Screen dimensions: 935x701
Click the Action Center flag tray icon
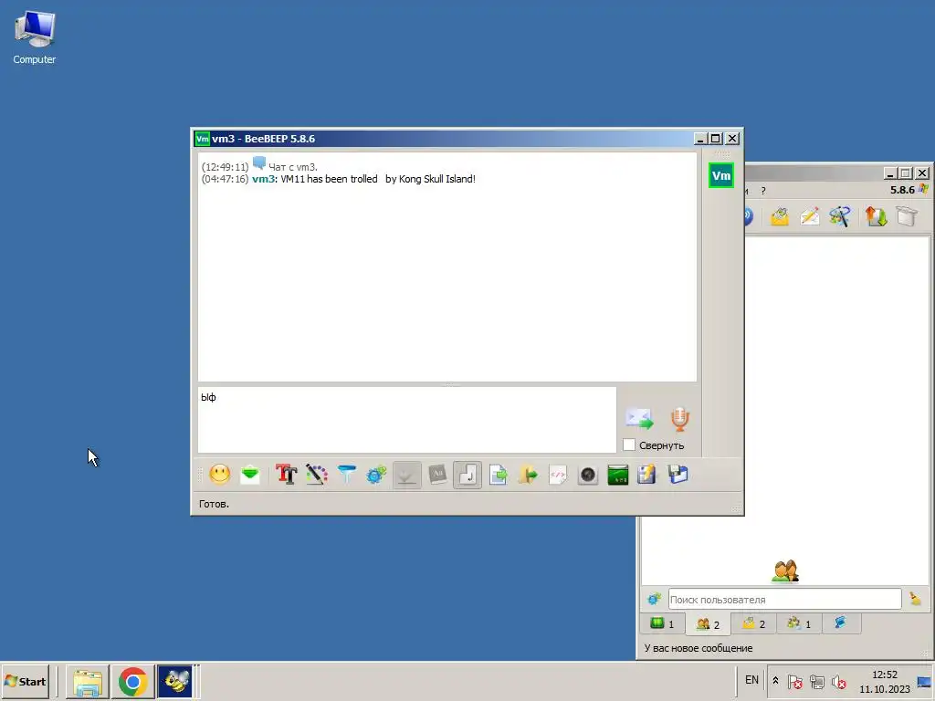(x=795, y=681)
